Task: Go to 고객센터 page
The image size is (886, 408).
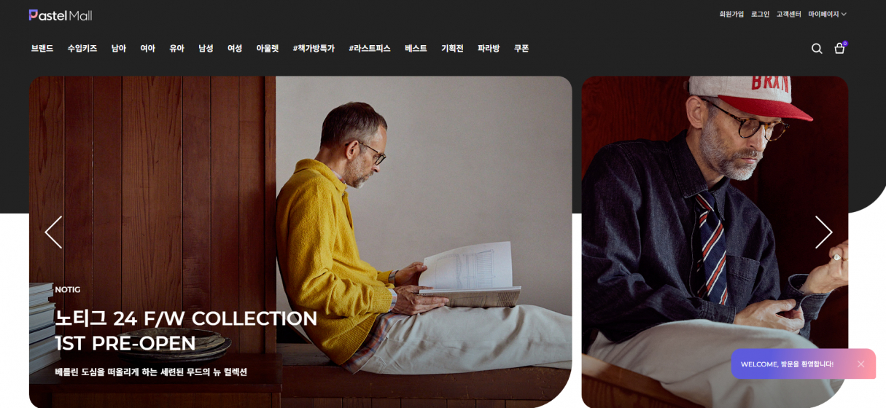Action: click(x=788, y=14)
